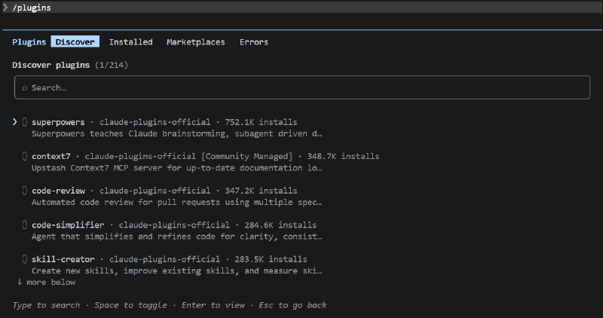Select the context7 plugin name
Viewport: 603px width, 318px height.
pyautogui.click(x=51, y=157)
